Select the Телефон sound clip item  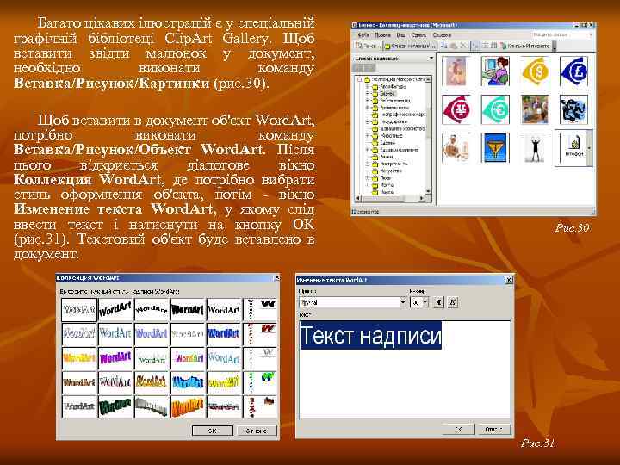[x=572, y=147]
